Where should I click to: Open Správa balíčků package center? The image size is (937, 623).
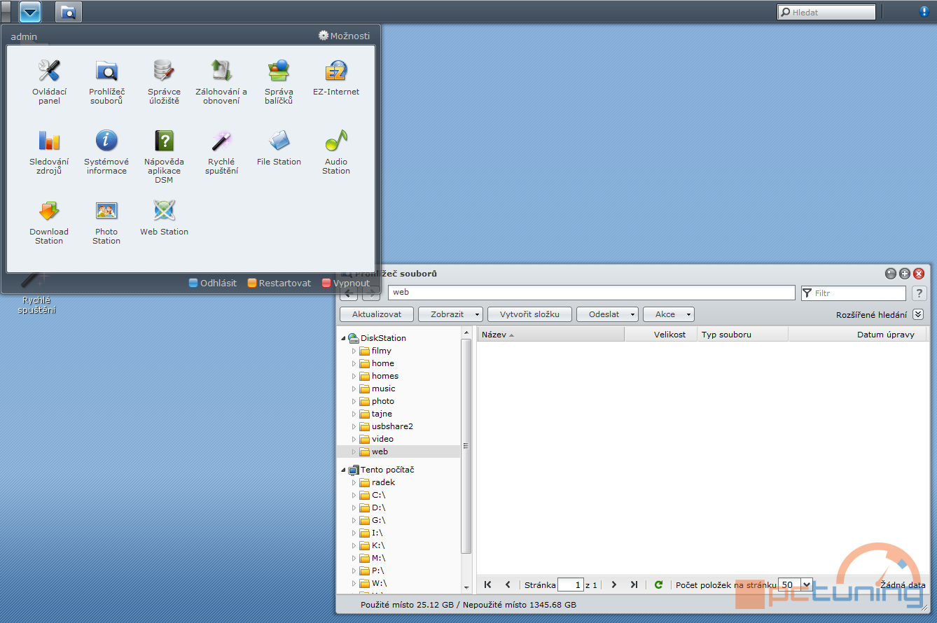[x=279, y=82]
